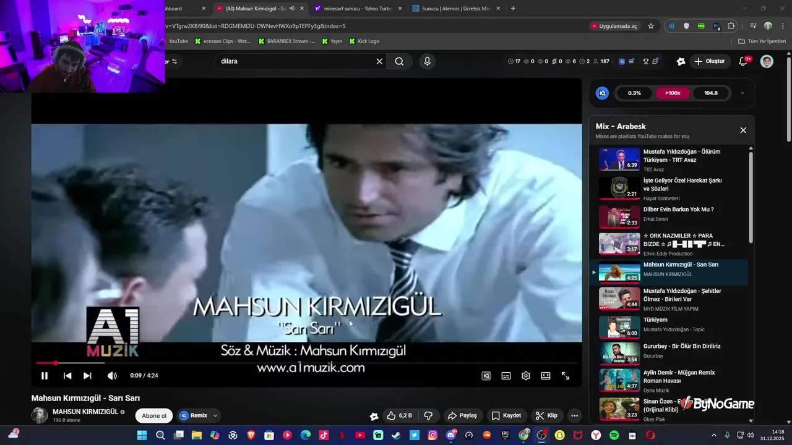The height and width of the screenshot is (445, 792).
Task: Open Kick Logo bookmark
Action: coord(364,41)
